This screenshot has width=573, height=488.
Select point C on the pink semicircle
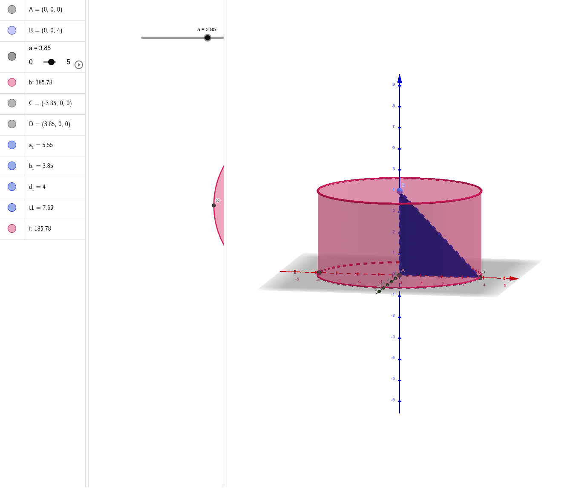coord(213,205)
